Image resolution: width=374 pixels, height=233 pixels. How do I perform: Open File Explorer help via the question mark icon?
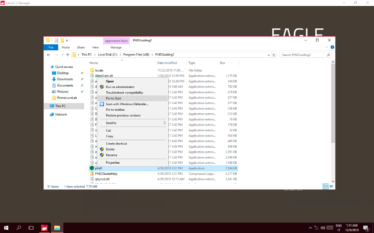[332, 47]
